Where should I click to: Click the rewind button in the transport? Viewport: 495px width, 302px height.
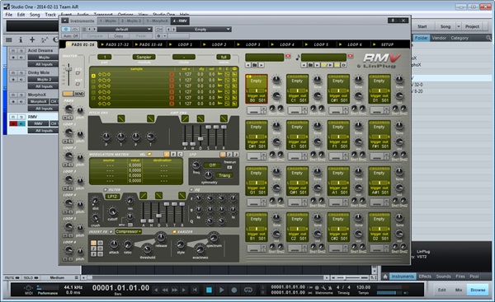[165, 290]
